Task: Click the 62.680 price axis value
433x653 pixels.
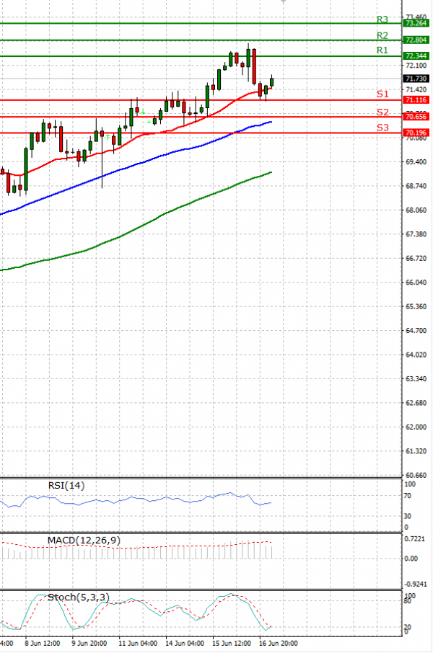Action: point(416,403)
